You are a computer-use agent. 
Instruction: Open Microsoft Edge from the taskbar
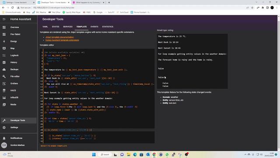tap(135, 154)
